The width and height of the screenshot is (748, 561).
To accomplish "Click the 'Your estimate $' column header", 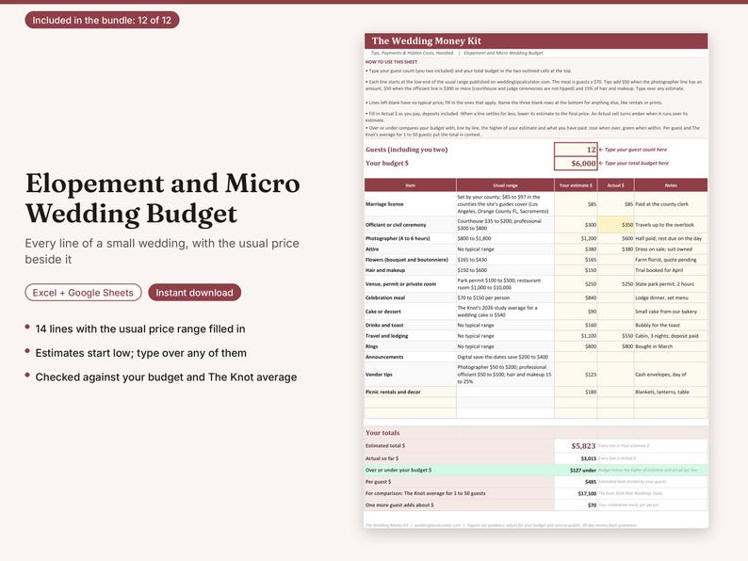I will [x=576, y=185].
